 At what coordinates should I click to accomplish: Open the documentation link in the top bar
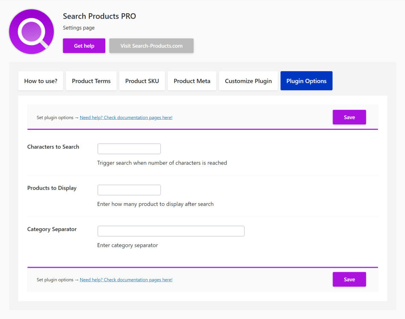click(x=126, y=118)
